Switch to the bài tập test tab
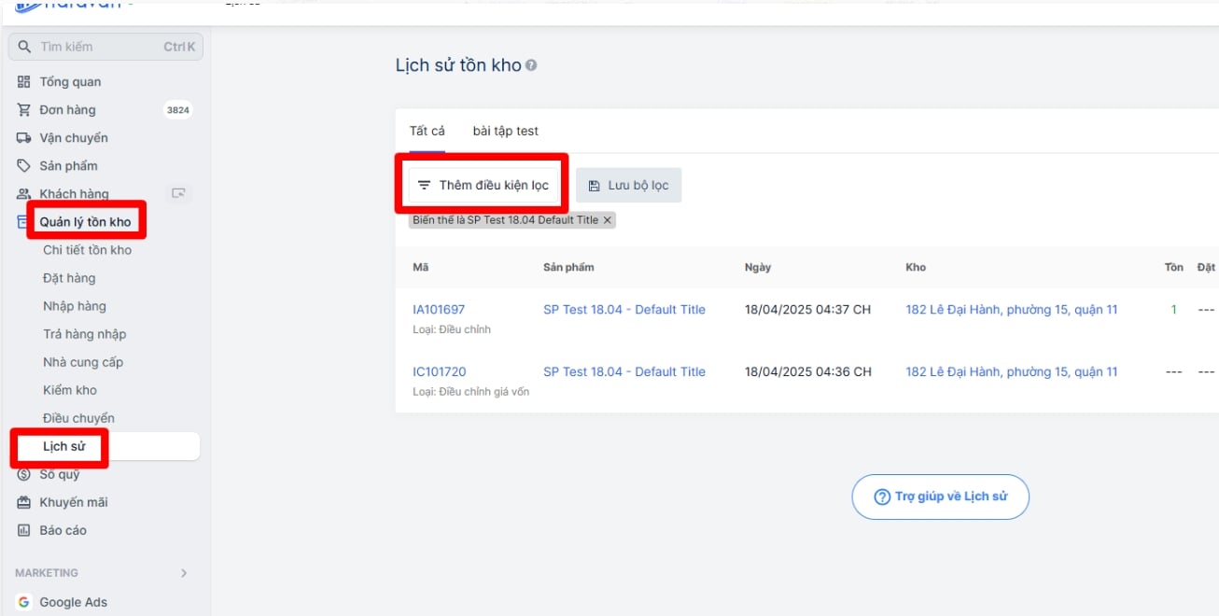The height and width of the screenshot is (616, 1219). click(505, 131)
